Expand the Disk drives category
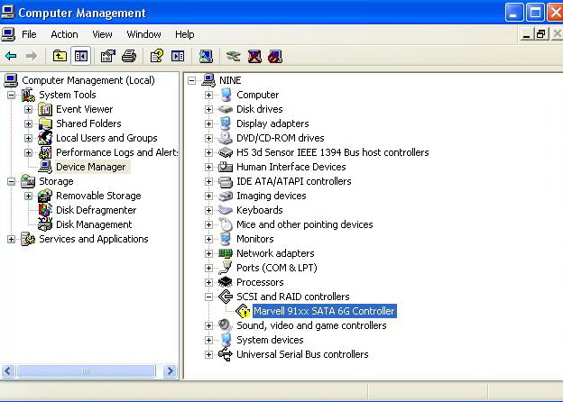 click(208, 109)
